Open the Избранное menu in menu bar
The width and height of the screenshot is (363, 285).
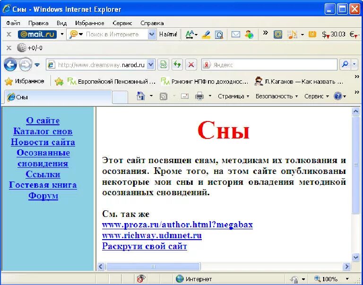pos(90,23)
